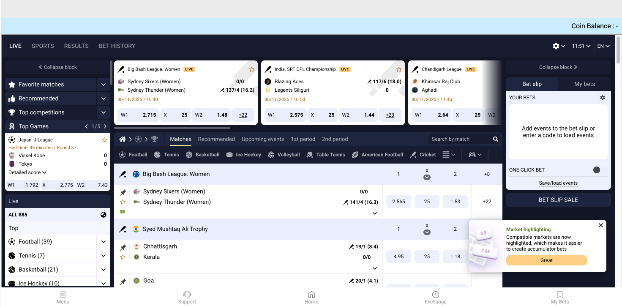
Task: Open the settings gear in the top navigation
Action: click(x=556, y=46)
